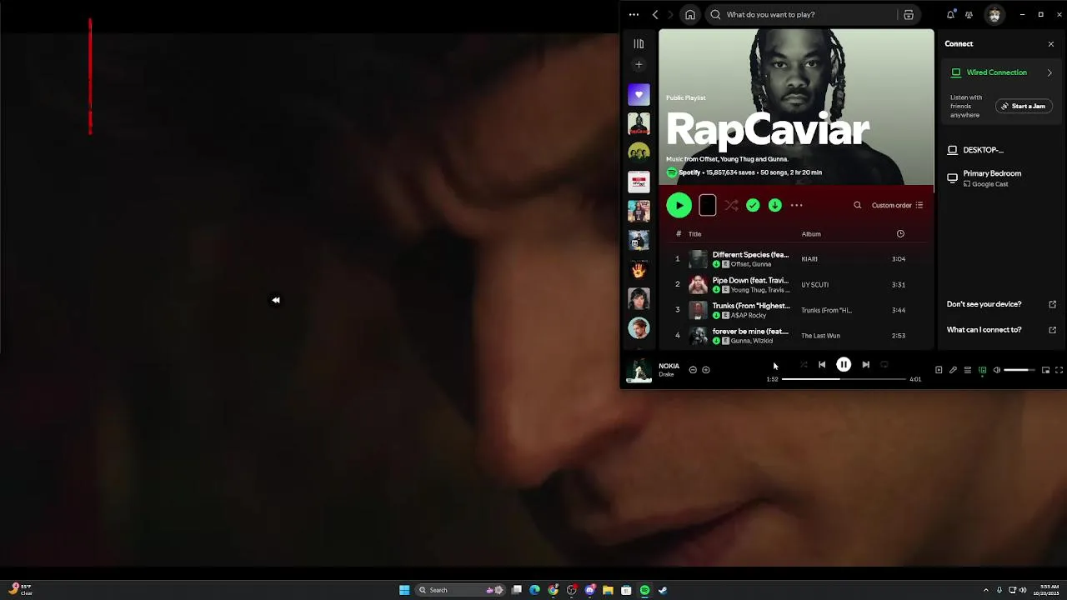This screenshot has height=600, width=1067.
Task: Toggle Connect to a device icon
Action: coord(983,370)
